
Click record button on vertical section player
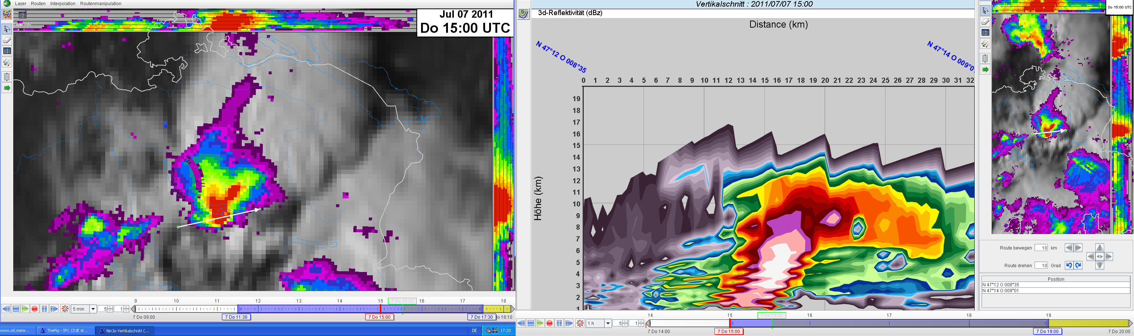point(550,323)
